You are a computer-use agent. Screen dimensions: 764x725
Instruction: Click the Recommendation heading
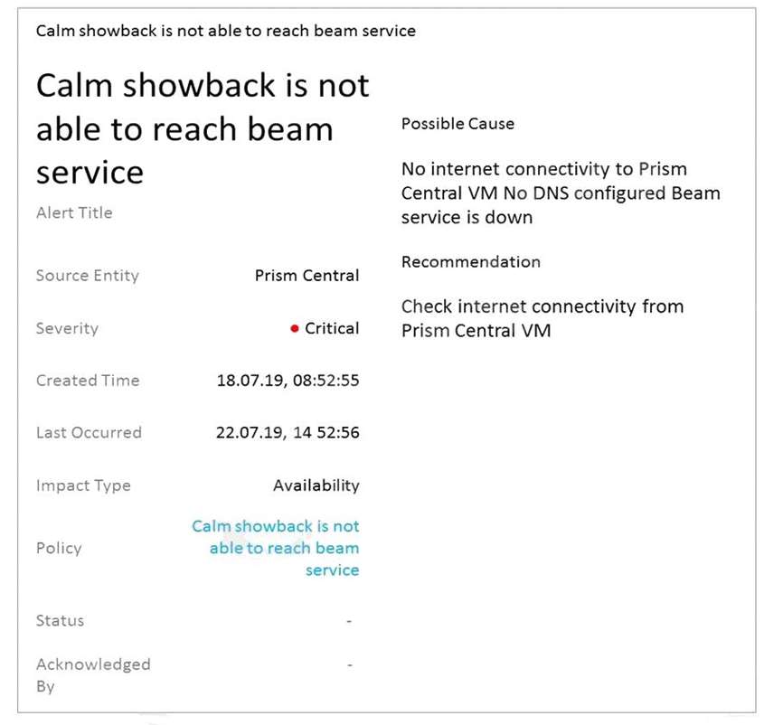click(470, 262)
